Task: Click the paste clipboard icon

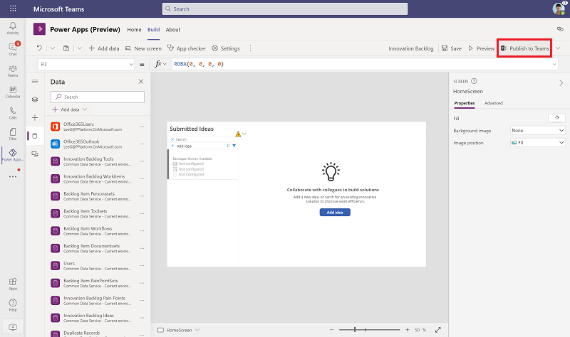Action: [66, 48]
